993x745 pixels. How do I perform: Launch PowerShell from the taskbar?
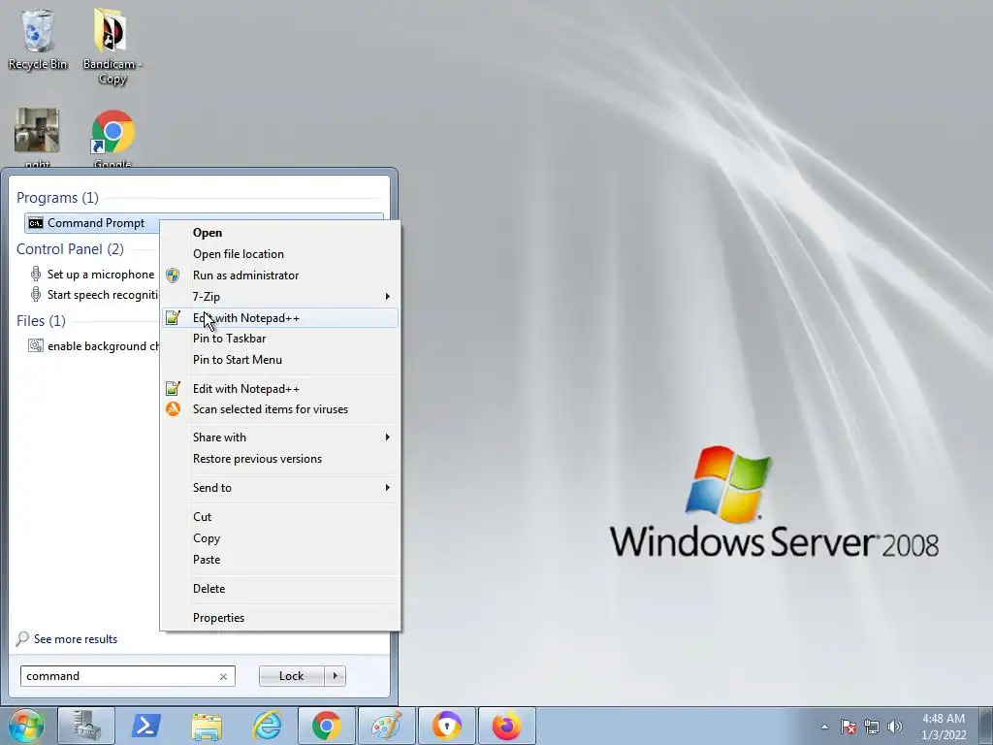(x=146, y=726)
